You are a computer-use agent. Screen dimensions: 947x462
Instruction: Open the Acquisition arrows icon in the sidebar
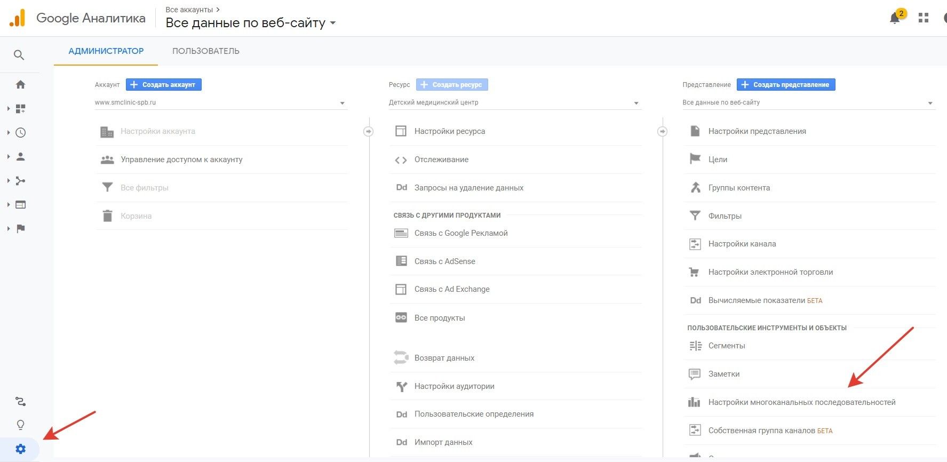20,181
